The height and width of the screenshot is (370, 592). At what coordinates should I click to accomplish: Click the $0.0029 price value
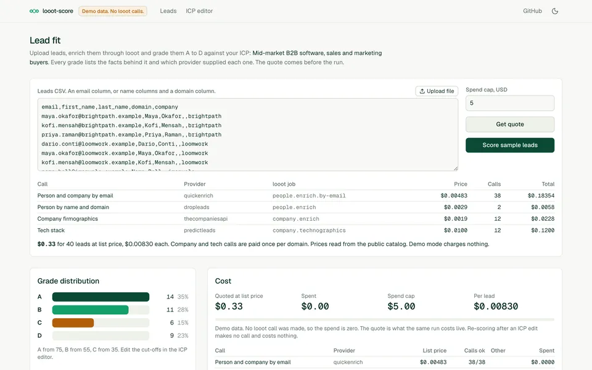[455, 207]
